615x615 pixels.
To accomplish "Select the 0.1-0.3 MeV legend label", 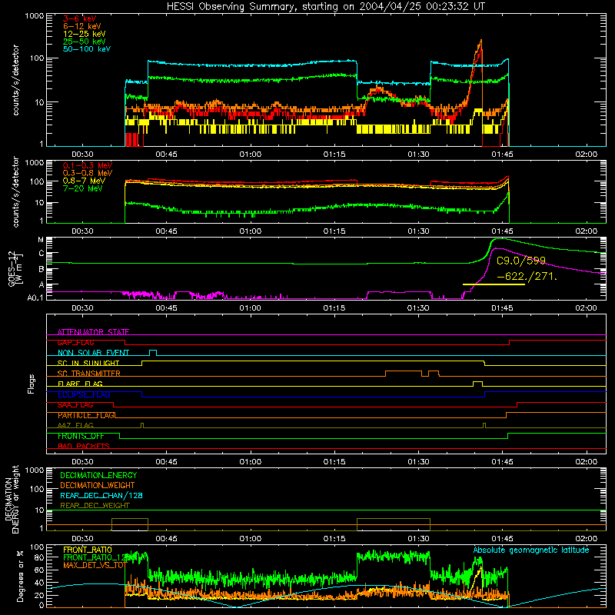I will [88, 165].
